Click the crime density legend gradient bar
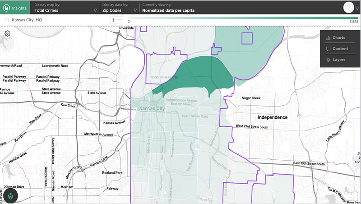 [243, 18]
